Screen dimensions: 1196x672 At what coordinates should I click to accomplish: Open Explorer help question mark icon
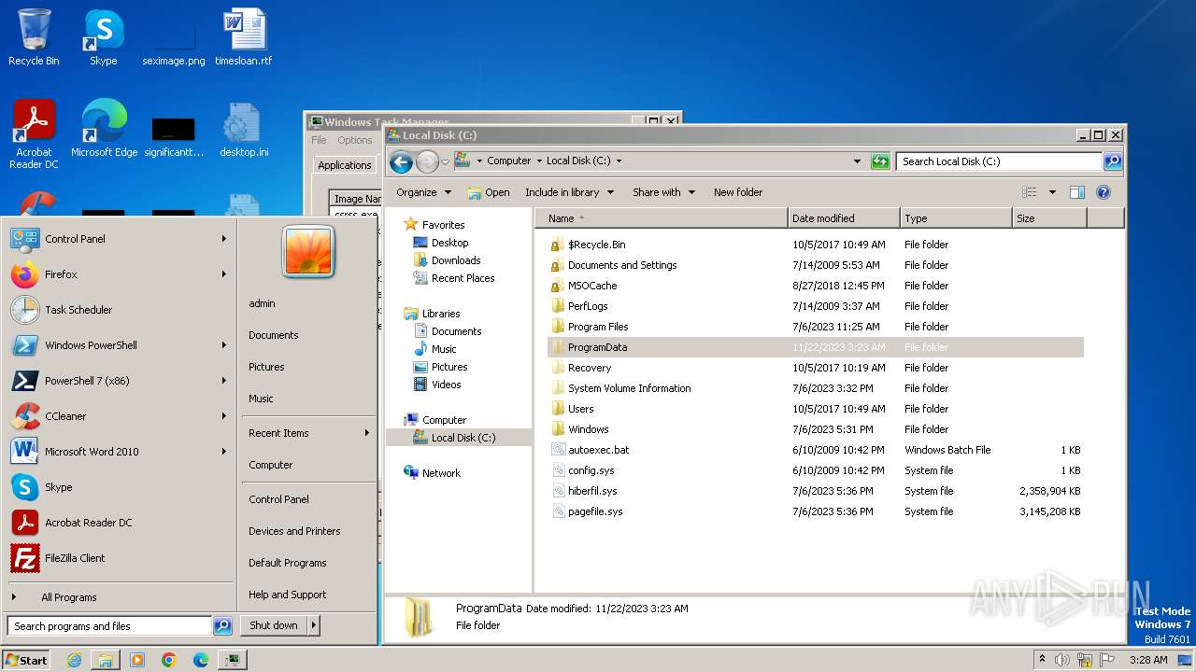click(x=1103, y=192)
